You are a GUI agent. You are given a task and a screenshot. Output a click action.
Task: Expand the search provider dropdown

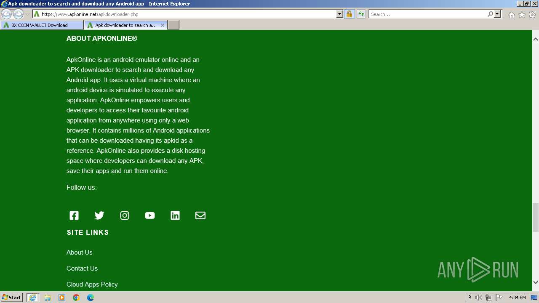point(497,14)
